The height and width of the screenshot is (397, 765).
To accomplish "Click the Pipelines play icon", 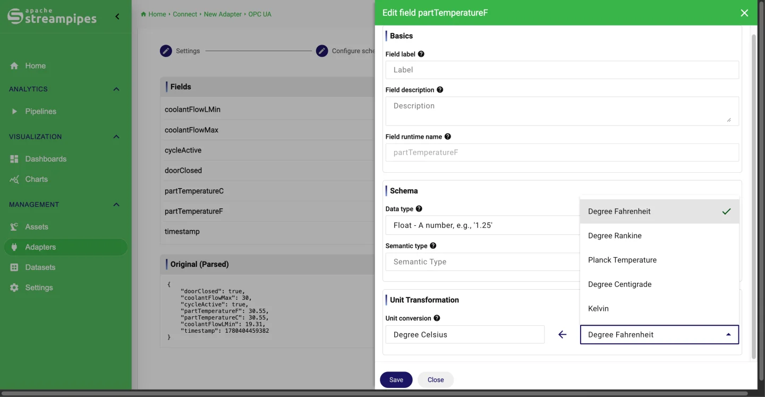I will coord(14,112).
